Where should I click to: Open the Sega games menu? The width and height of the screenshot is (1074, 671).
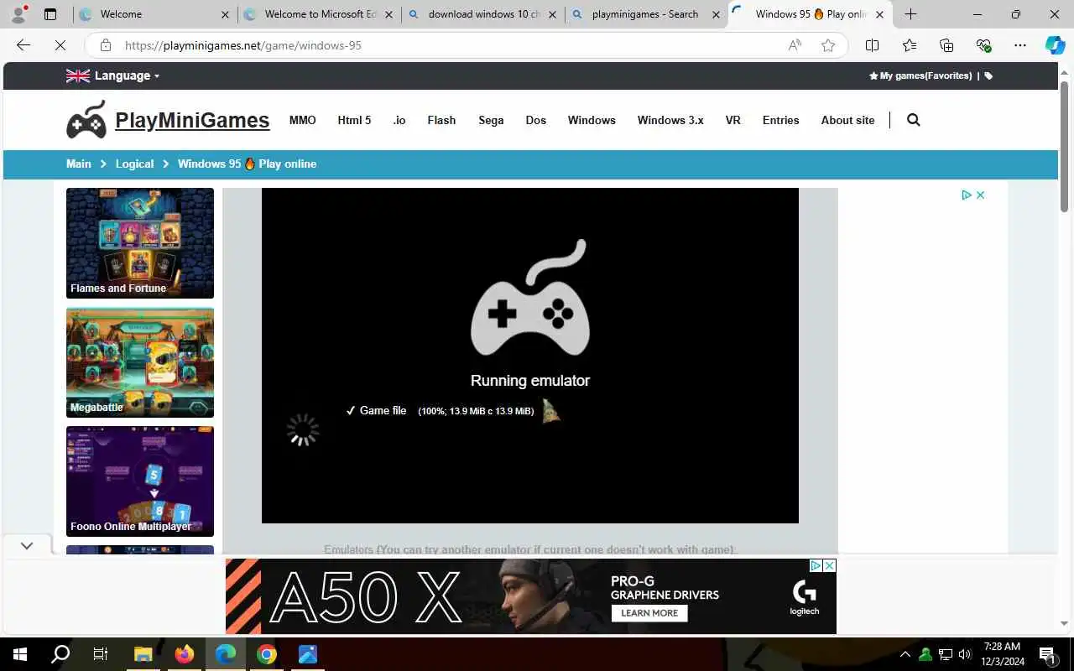pos(491,120)
